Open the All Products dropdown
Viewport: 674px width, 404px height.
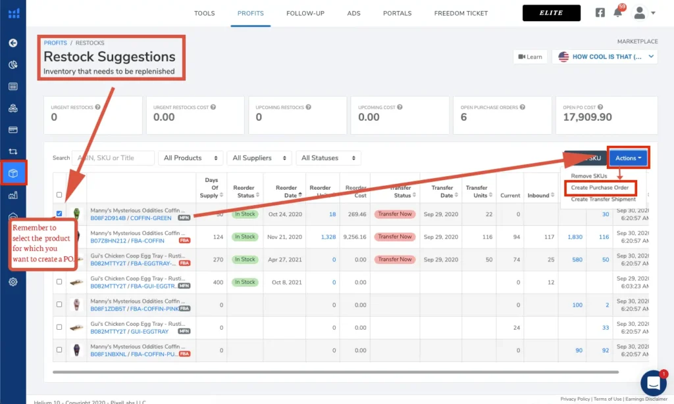[x=190, y=158]
